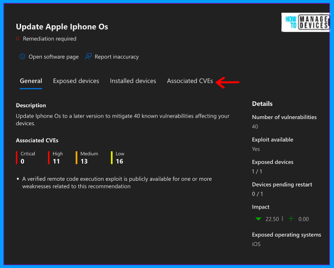The image size is (334, 268).
Task: Click the Low severity label
Action: pyautogui.click(x=120, y=154)
